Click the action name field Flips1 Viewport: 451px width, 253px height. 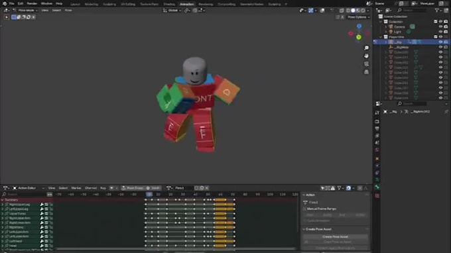tap(183, 188)
